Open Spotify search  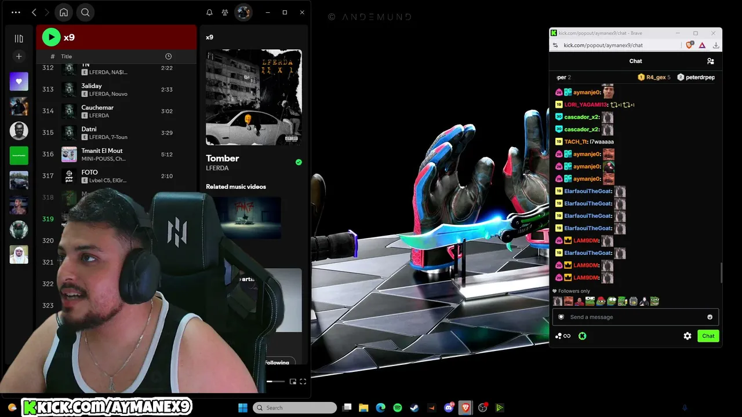point(85,12)
